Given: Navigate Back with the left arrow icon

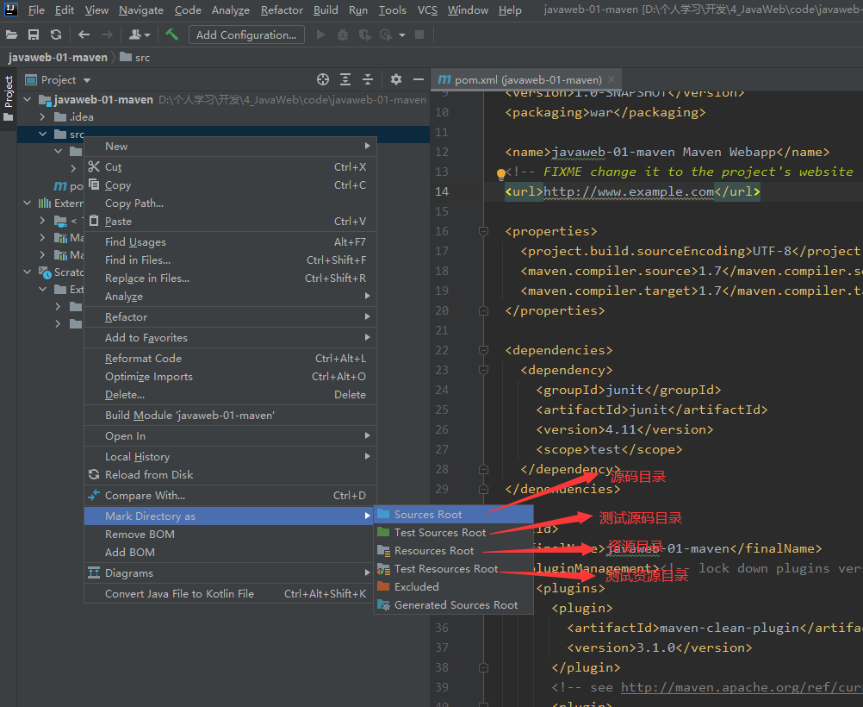Looking at the screenshot, I should pyautogui.click(x=84, y=34).
